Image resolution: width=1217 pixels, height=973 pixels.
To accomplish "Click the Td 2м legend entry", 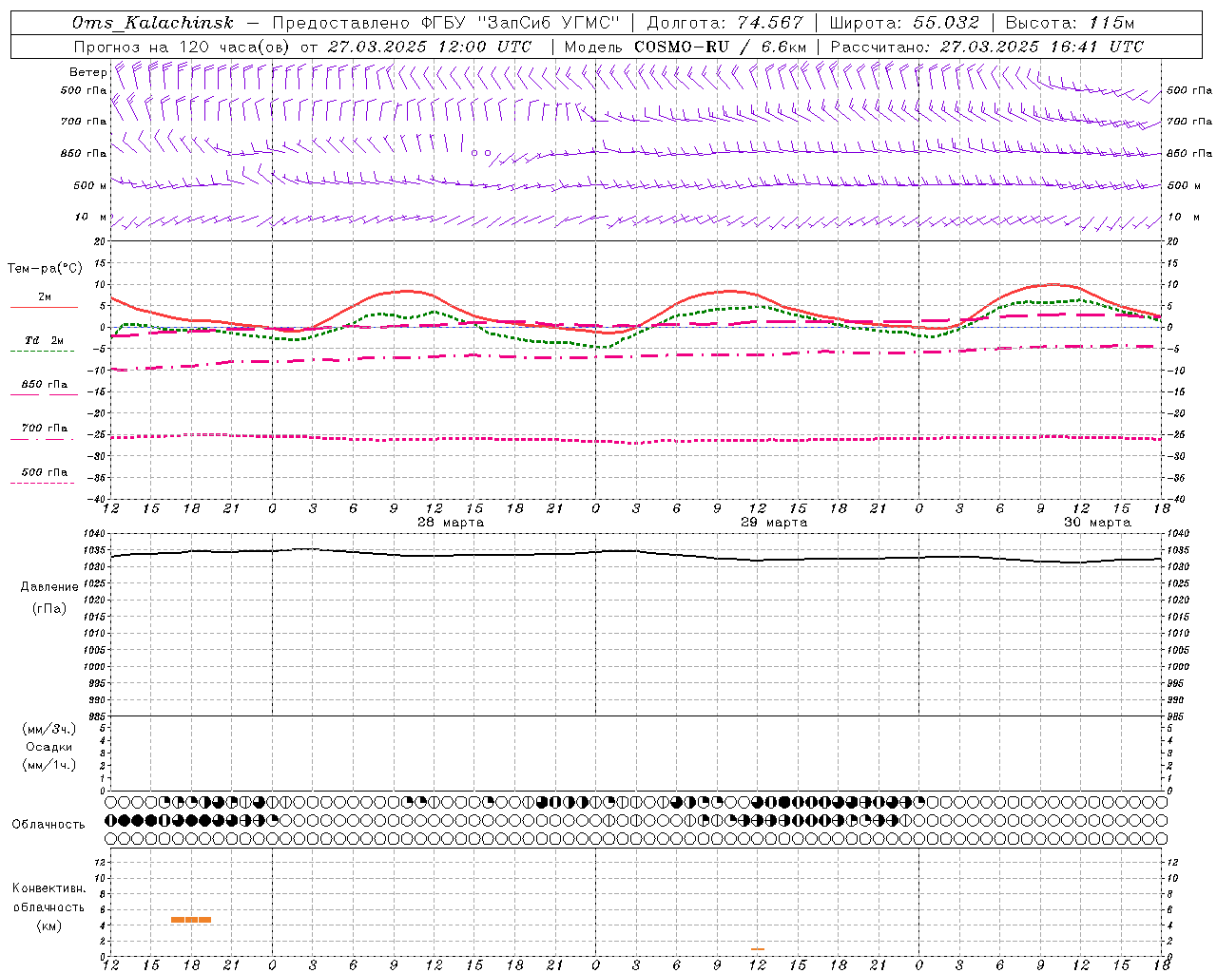I will (x=44, y=340).
